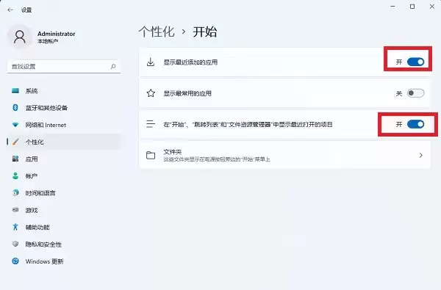
Task: Click the Administrator account avatar
Action: (20, 37)
